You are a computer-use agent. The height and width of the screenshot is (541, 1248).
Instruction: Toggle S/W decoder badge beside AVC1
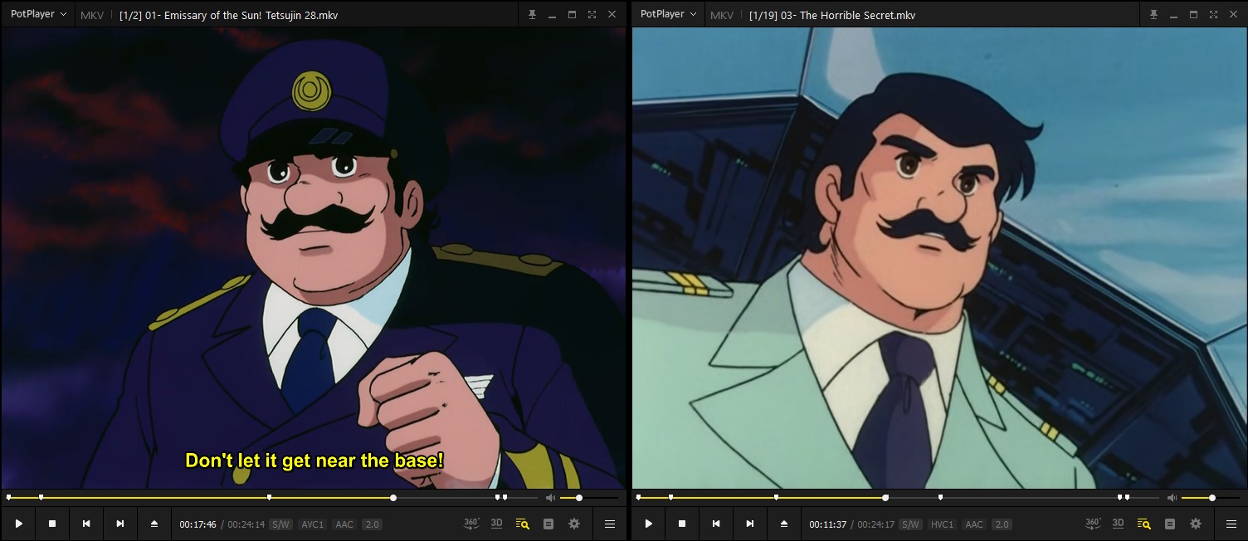point(281,524)
